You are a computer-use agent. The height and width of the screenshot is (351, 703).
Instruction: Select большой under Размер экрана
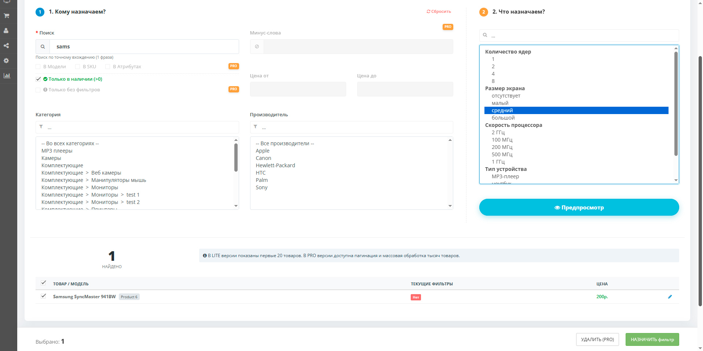pyautogui.click(x=503, y=118)
